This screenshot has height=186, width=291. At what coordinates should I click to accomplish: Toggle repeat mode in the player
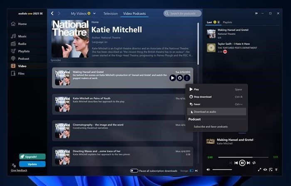click(x=254, y=163)
